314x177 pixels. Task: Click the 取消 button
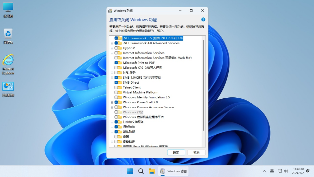196,153
